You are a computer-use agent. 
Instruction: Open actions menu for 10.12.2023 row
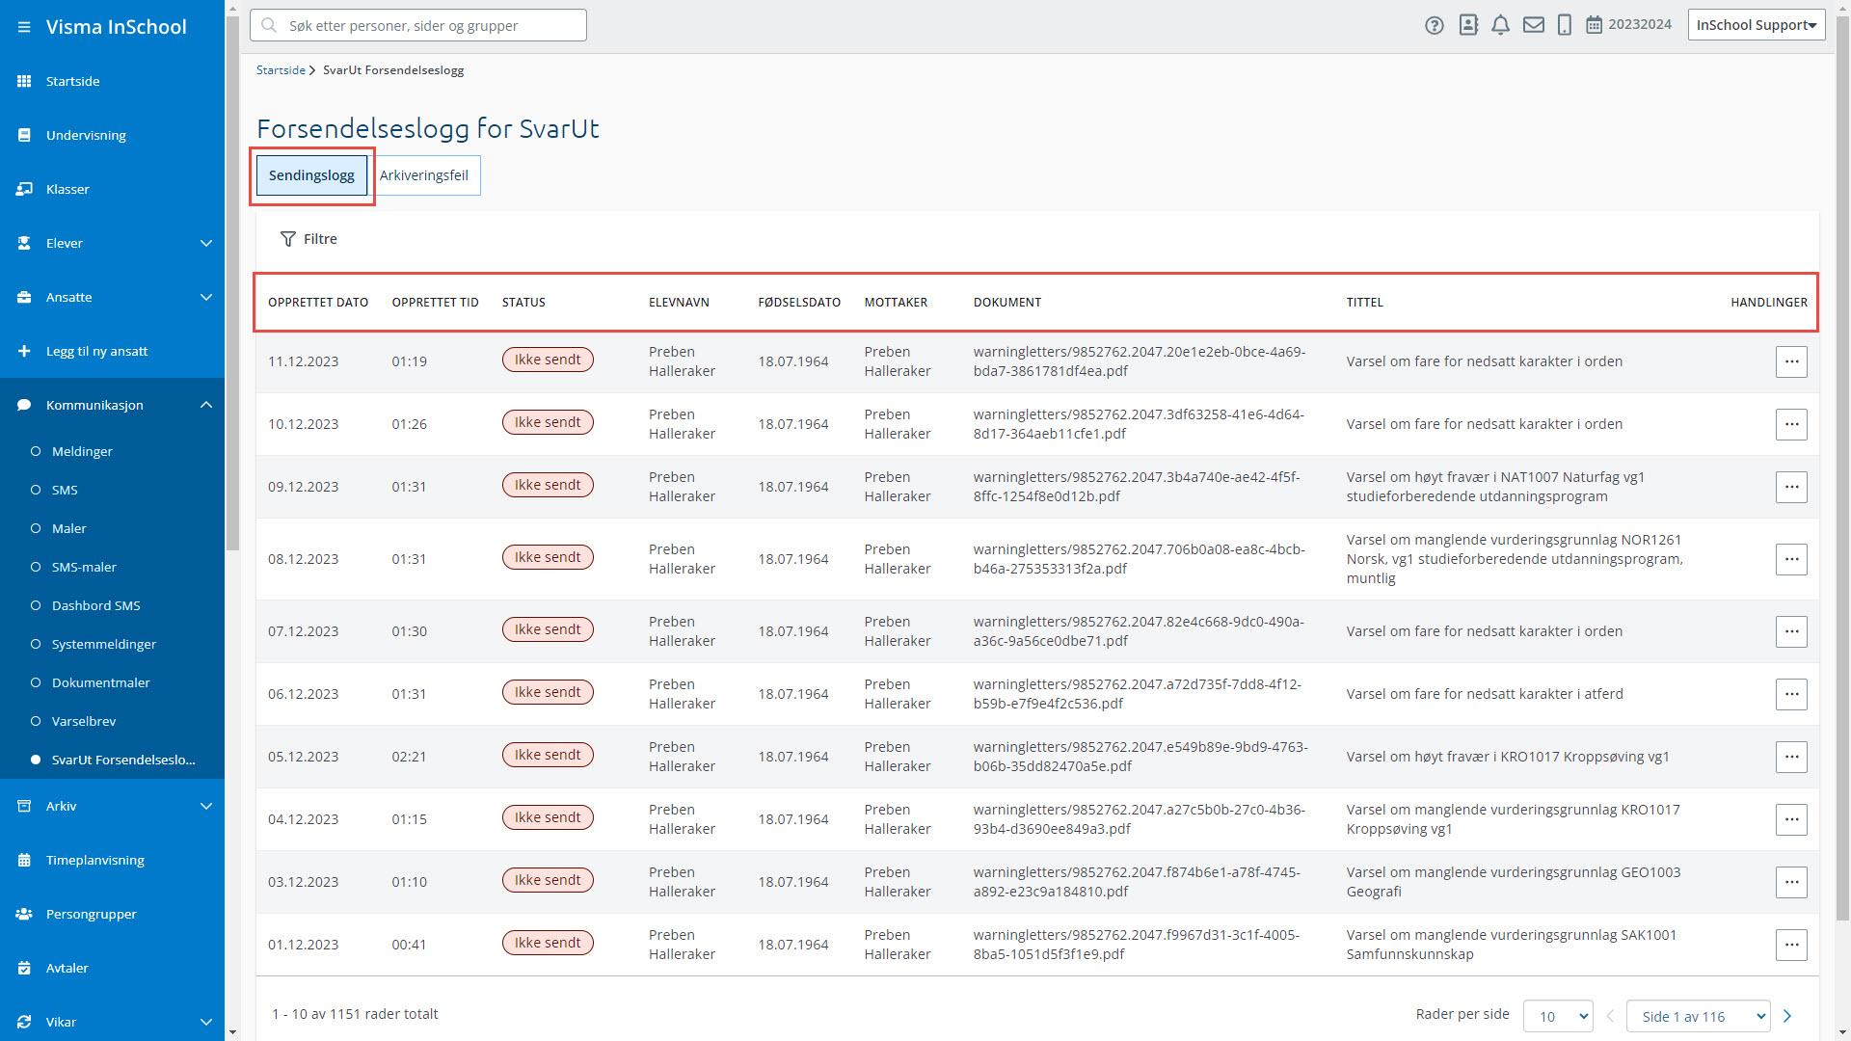[1791, 425]
